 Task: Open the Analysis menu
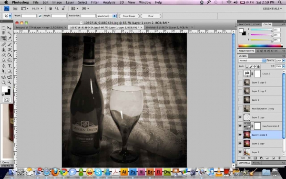(109, 2)
